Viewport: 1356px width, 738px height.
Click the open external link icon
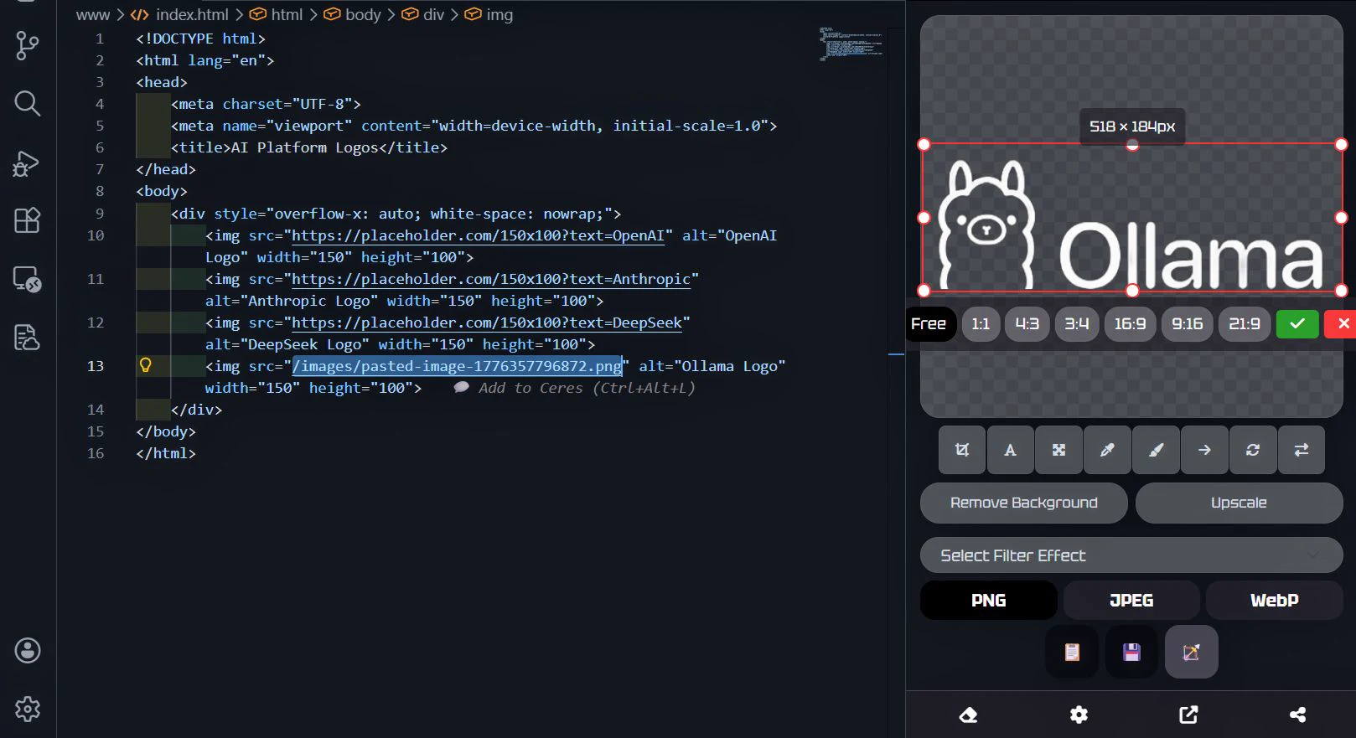tap(1188, 715)
